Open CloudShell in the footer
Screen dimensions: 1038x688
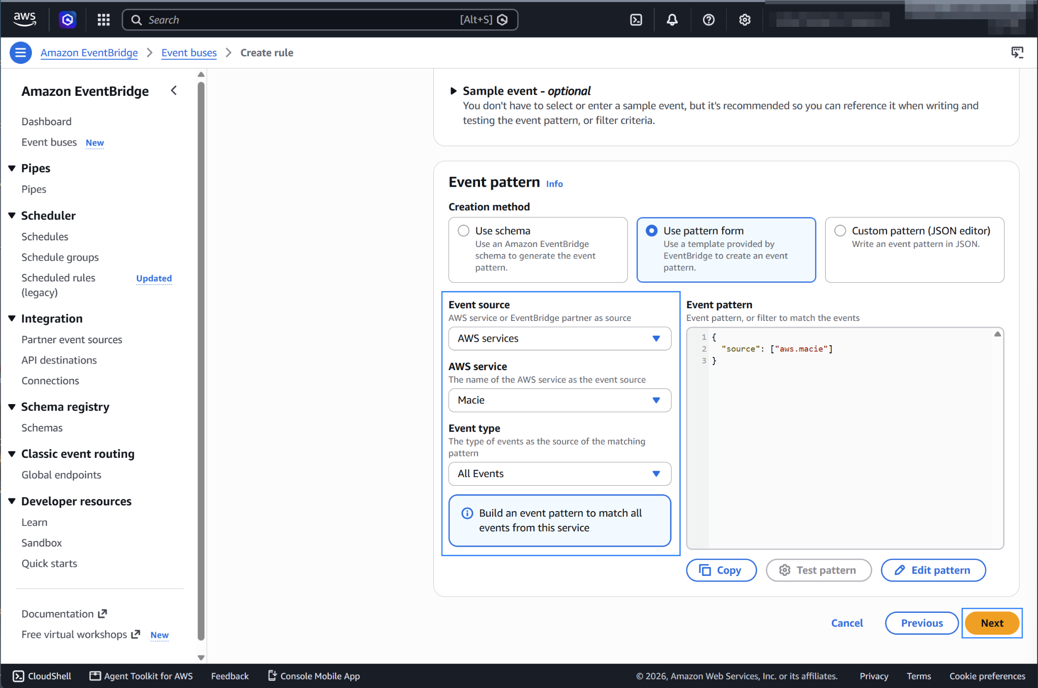(42, 676)
